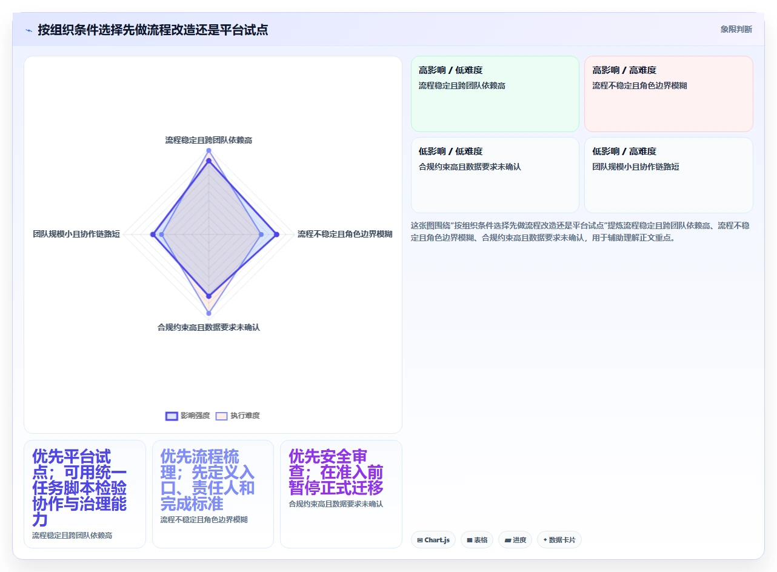Click the title 按组织条件选择先做流程改造还是平台试点
This screenshot has height=572, width=777.
[x=153, y=30]
